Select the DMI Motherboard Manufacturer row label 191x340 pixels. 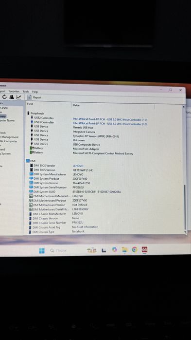point(52,196)
